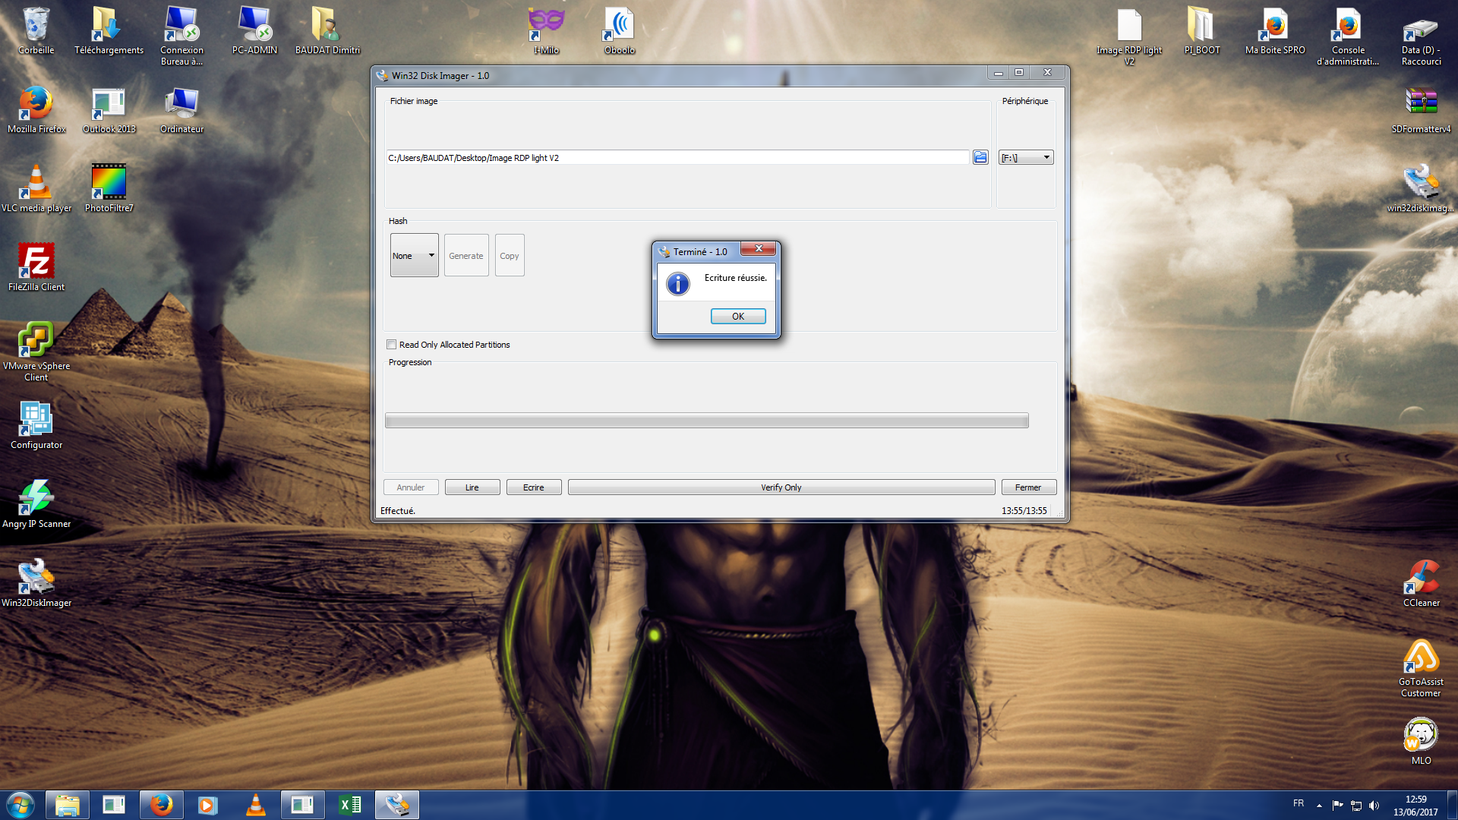Screen dimensions: 1458x820
Task: Open the Hash type None dropdown
Action: (x=414, y=255)
